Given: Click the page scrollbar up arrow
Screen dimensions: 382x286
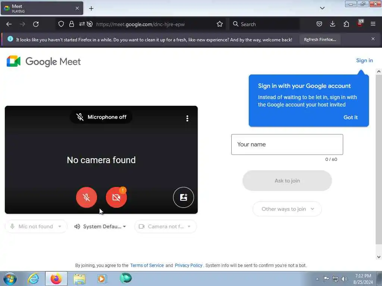Looking at the screenshot, I should coord(378,71).
